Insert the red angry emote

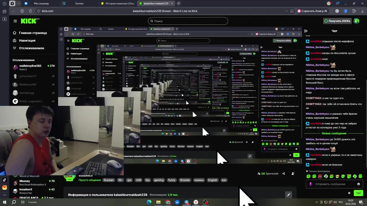[x=320, y=176]
